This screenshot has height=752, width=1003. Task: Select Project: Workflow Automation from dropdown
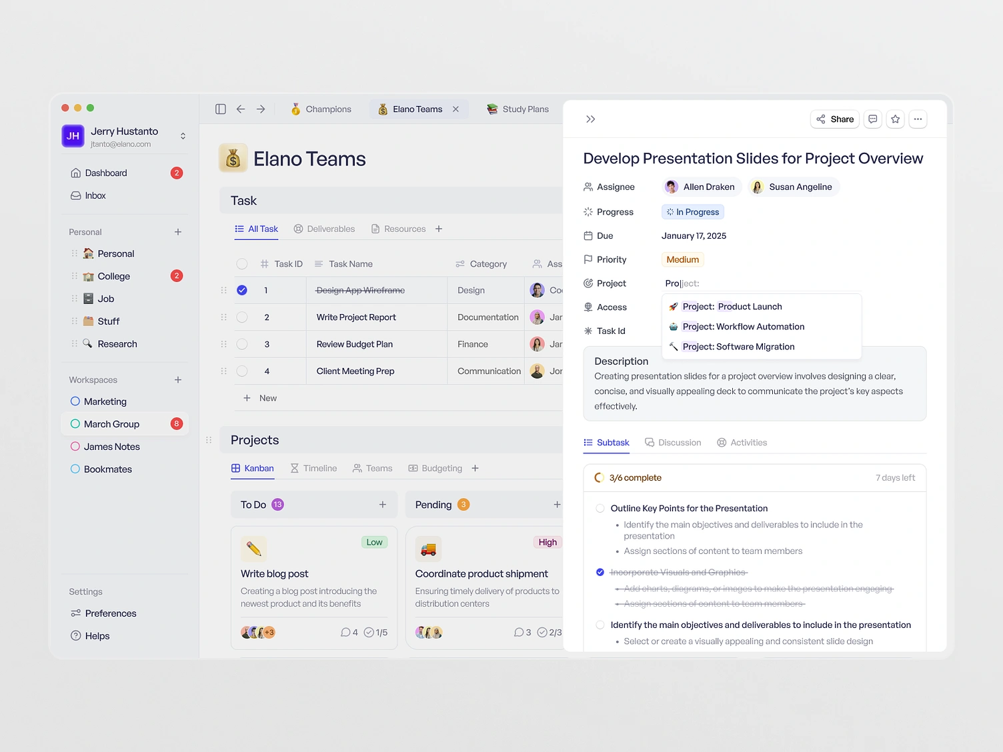[x=742, y=326]
